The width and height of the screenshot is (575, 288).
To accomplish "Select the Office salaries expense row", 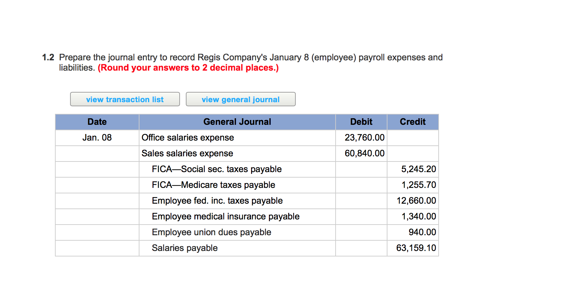I will (188, 137).
